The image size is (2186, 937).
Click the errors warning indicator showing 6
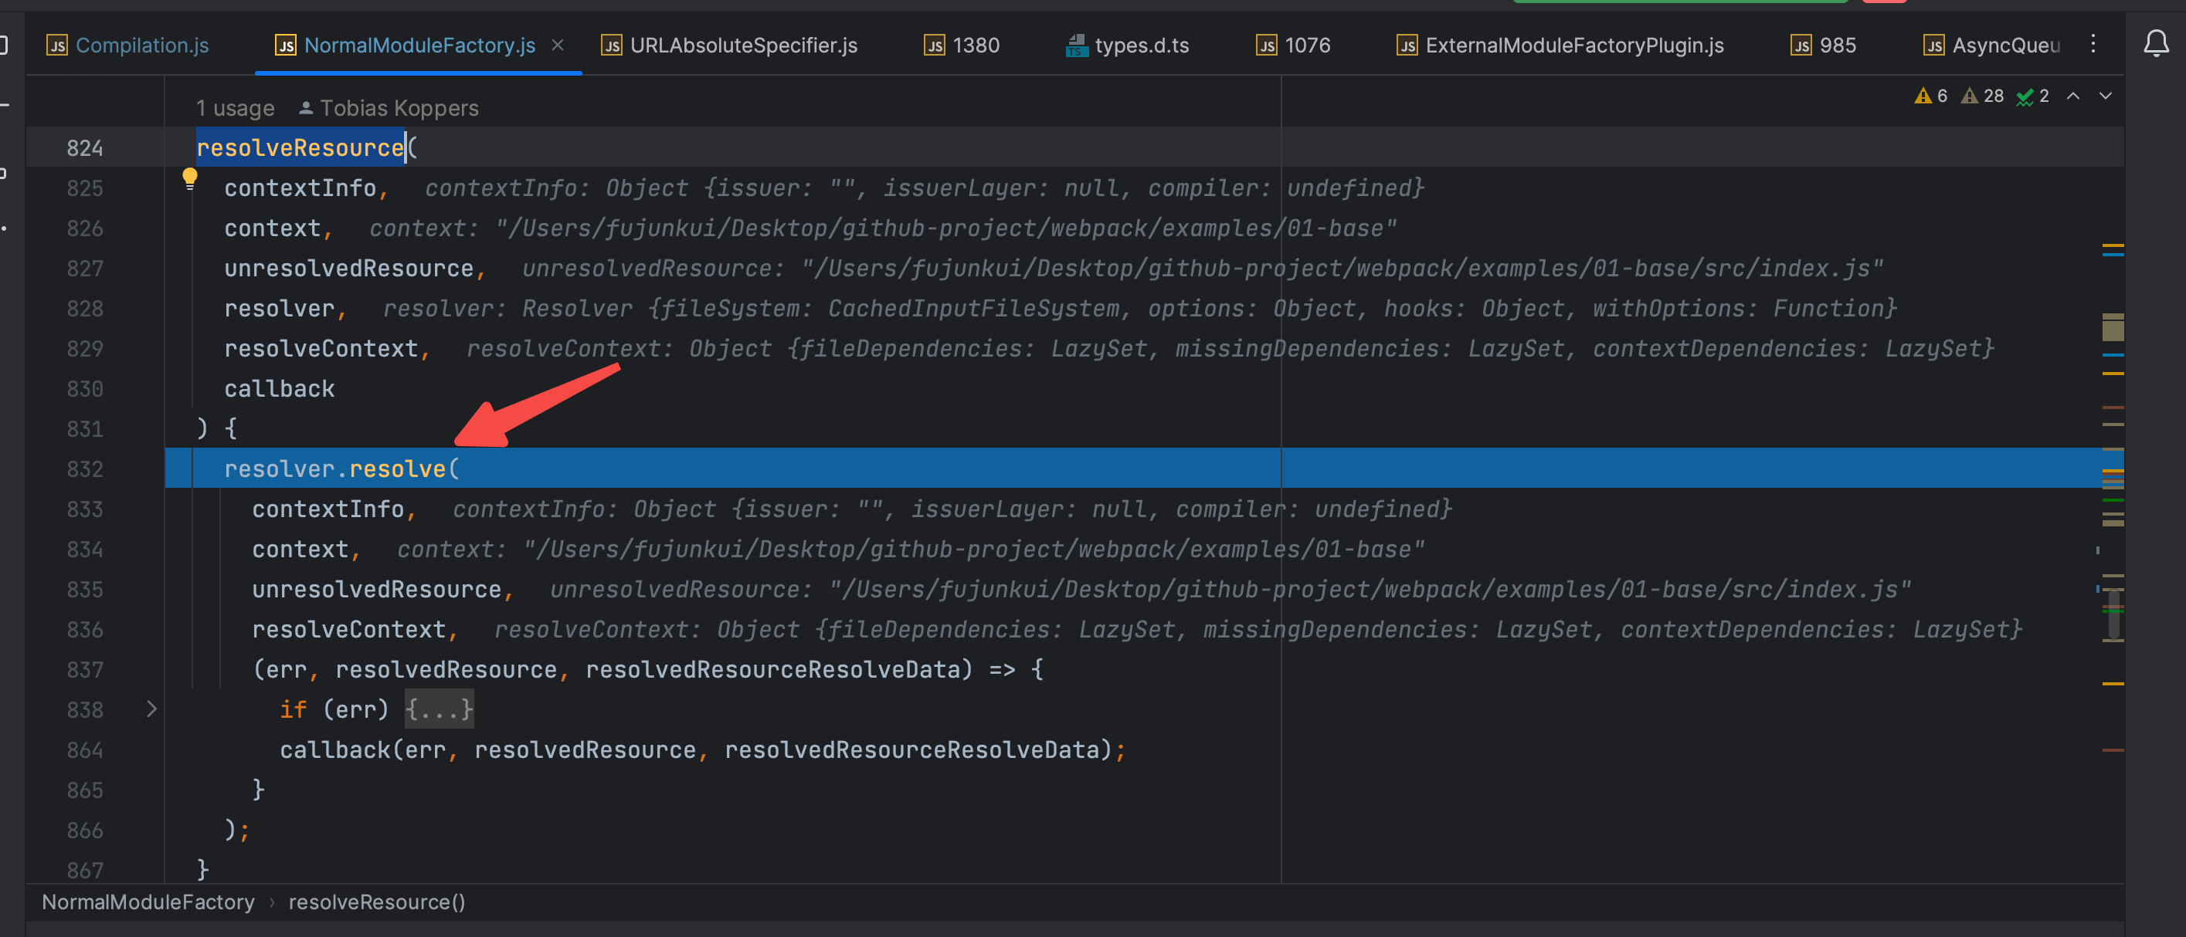(1930, 96)
